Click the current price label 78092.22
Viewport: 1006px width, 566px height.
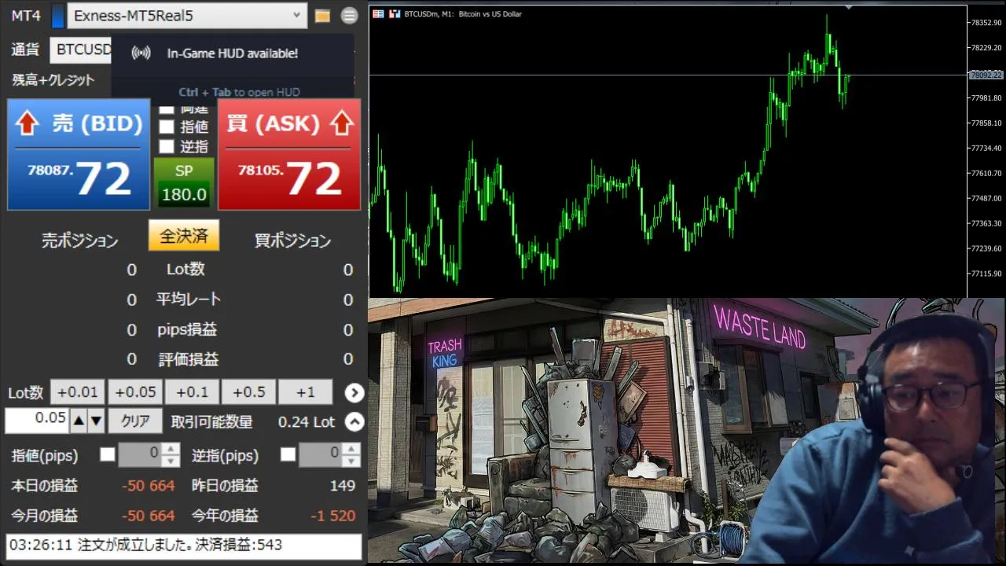tap(986, 75)
